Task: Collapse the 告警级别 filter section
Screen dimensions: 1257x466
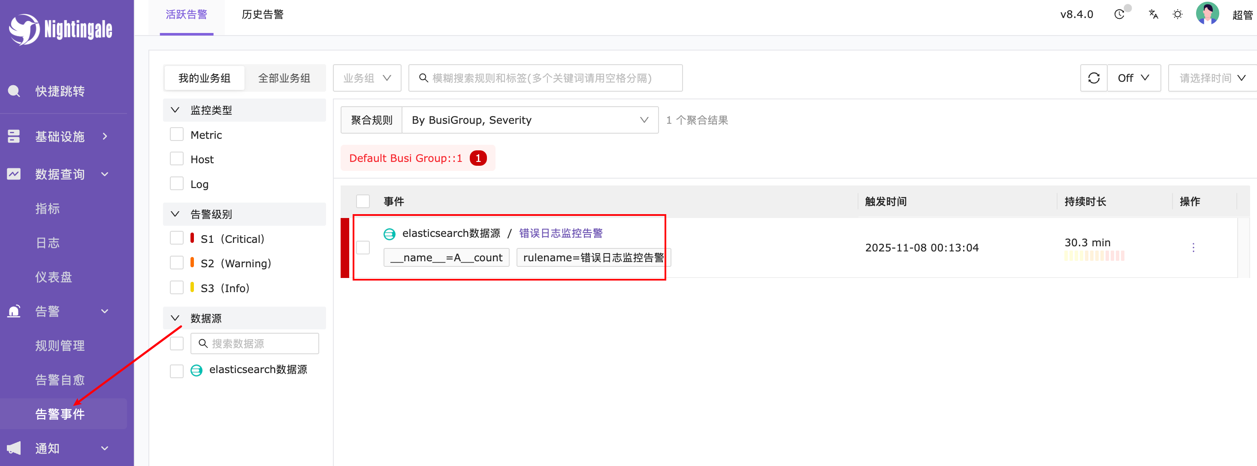Action: point(175,214)
